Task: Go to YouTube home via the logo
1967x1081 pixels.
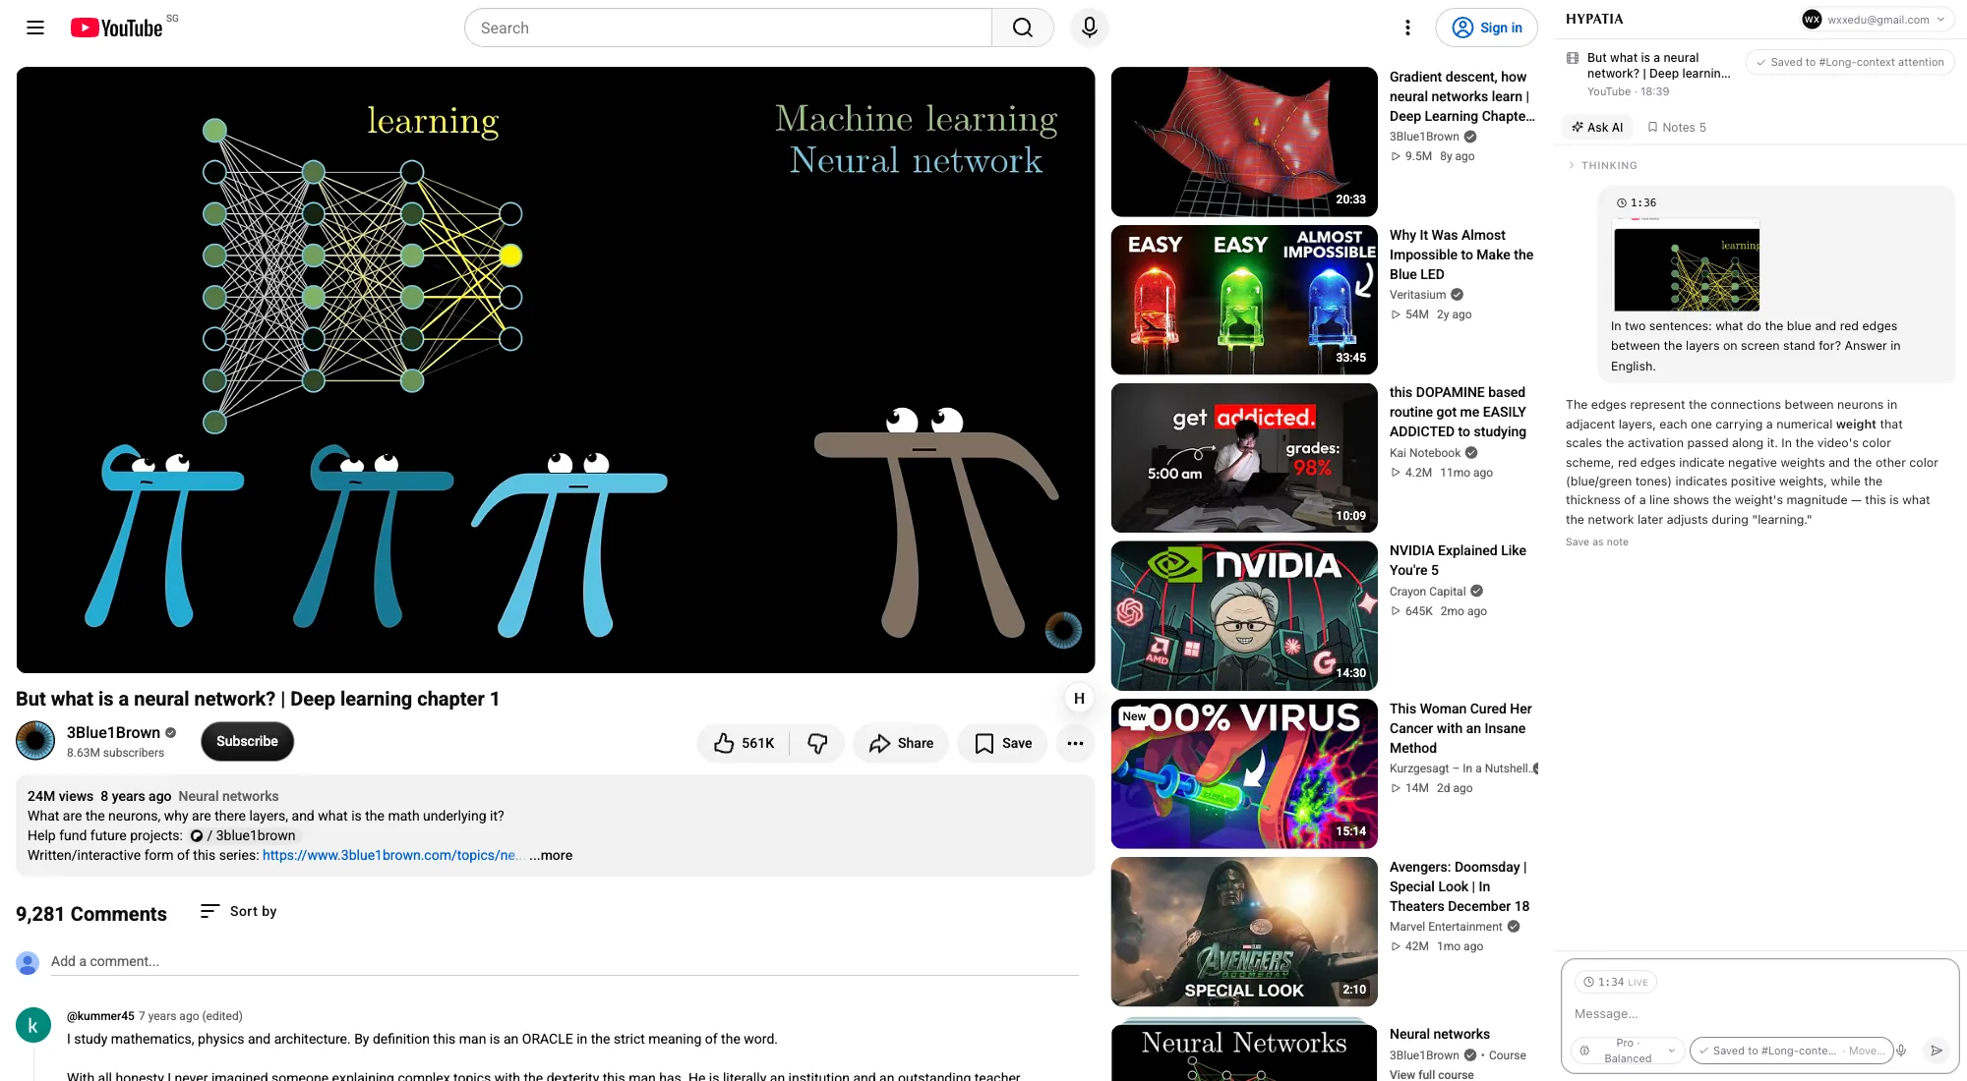Action: (x=116, y=28)
